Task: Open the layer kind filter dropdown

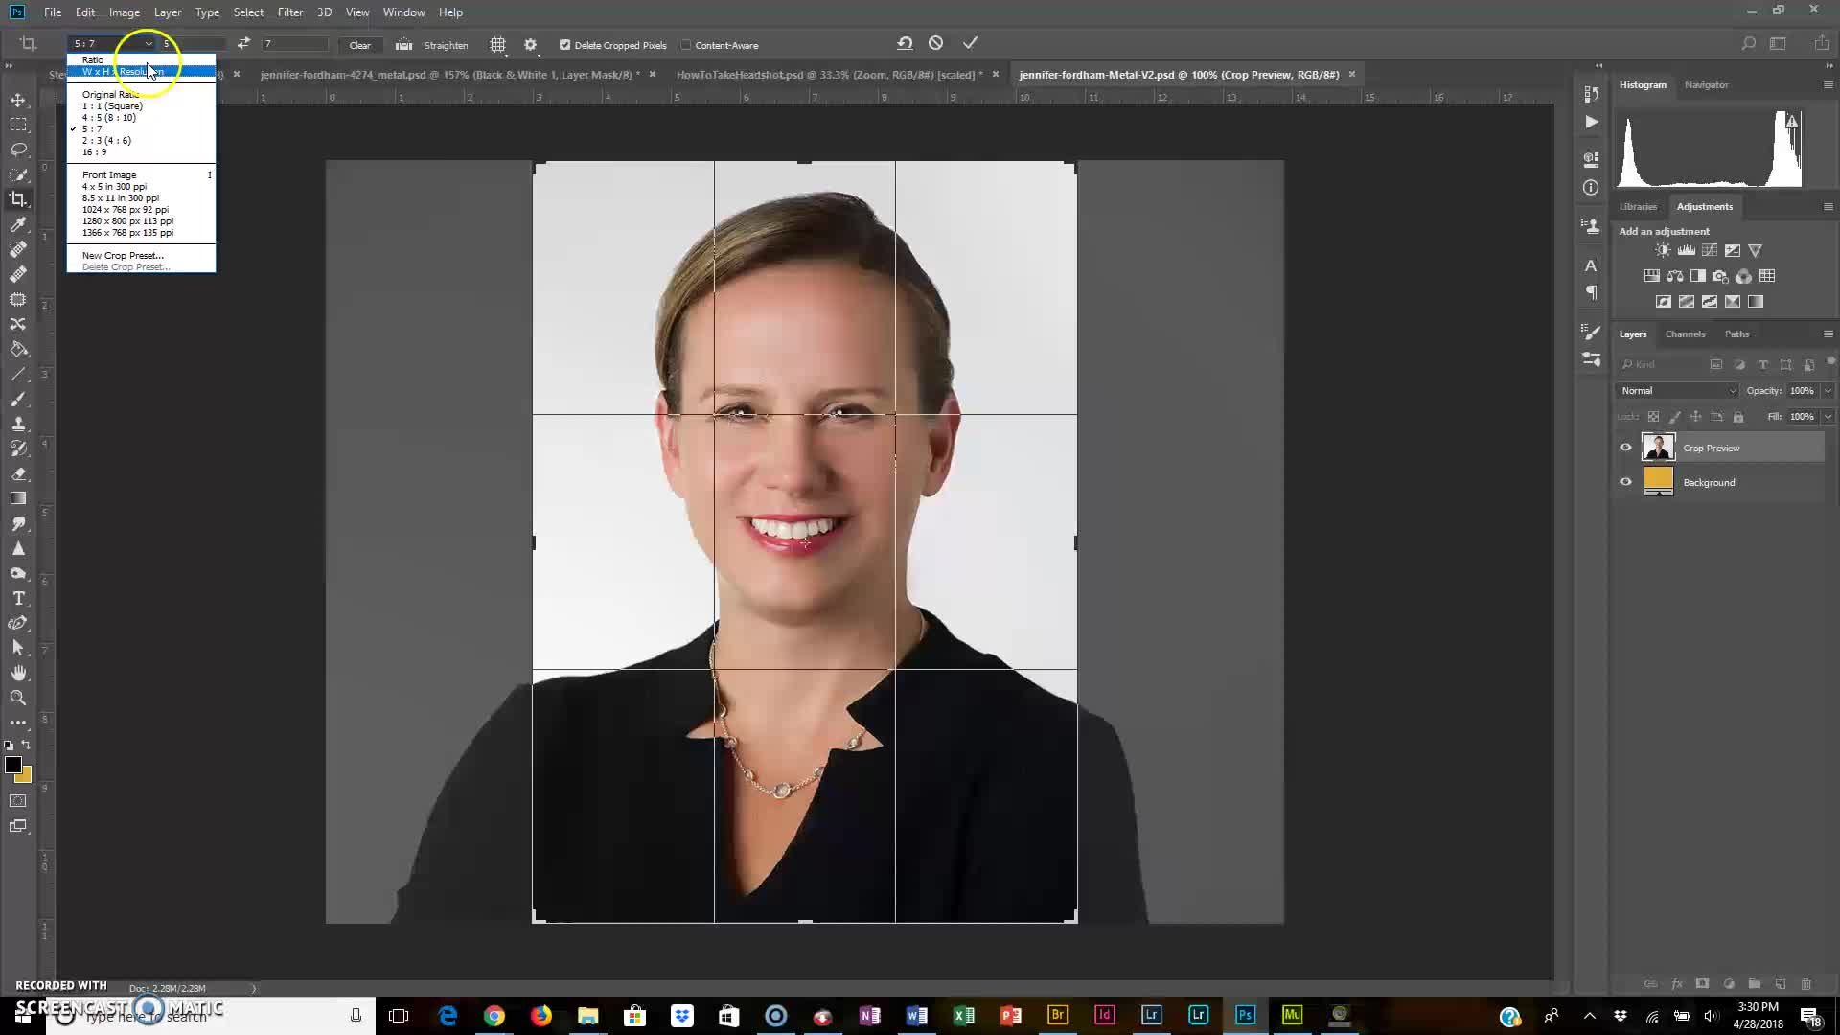Action: (x=1663, y=364)
